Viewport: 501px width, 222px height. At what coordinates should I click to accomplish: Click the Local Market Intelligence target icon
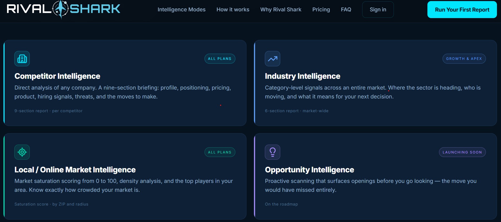point(22,152)
